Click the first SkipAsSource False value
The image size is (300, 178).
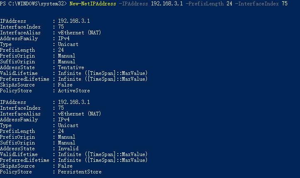click(65, 85)
